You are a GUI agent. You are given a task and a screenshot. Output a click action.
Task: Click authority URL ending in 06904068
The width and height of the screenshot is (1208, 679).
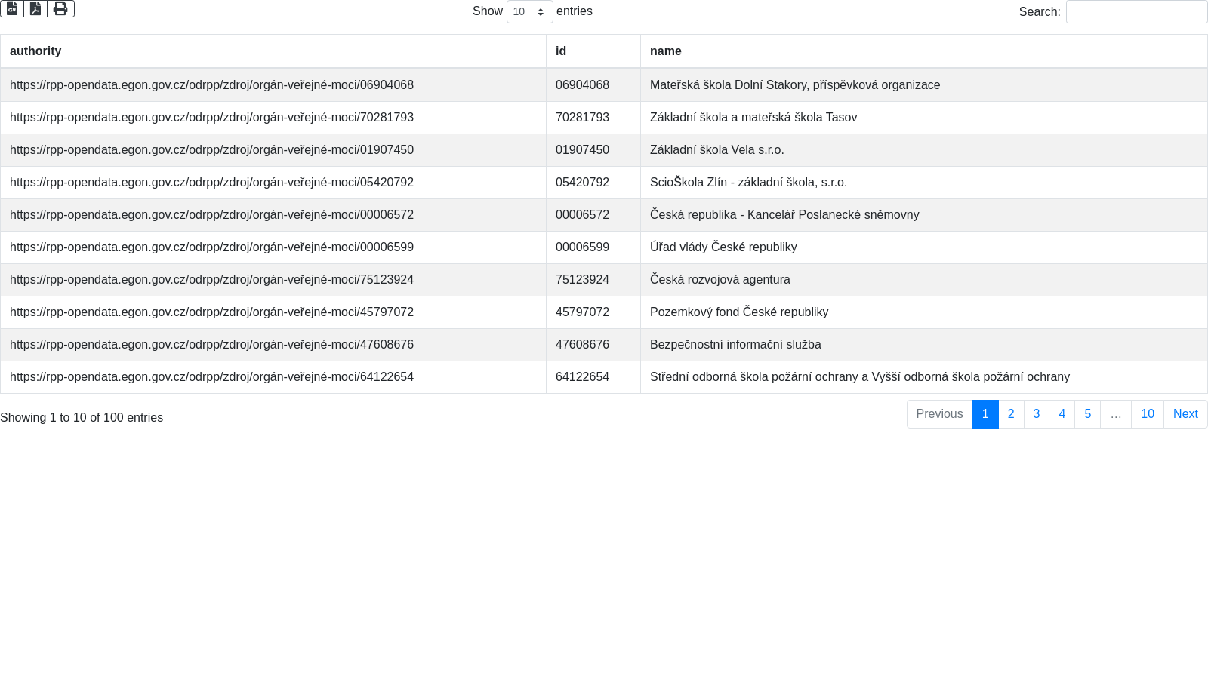point(211,85)
